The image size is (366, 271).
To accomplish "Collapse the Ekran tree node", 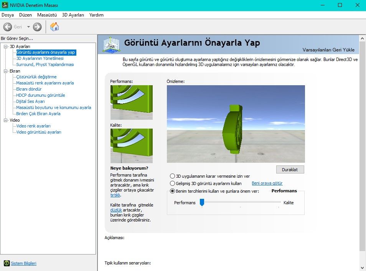I will 6,71.
